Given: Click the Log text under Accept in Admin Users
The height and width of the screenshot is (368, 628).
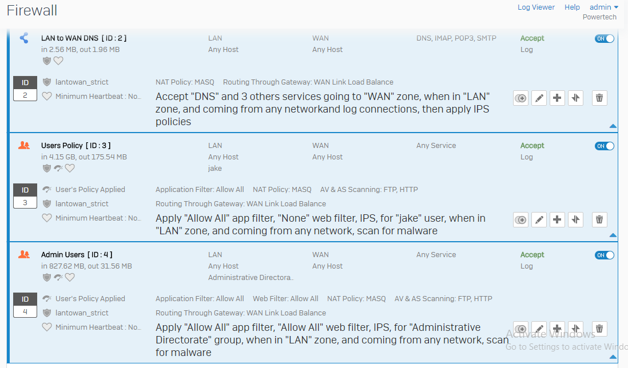Looking at the screenshot, I should (x=526, y=266).
